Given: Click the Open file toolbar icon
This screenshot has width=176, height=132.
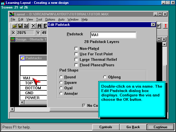Looking at the screenshot, I should pos(14,26).
